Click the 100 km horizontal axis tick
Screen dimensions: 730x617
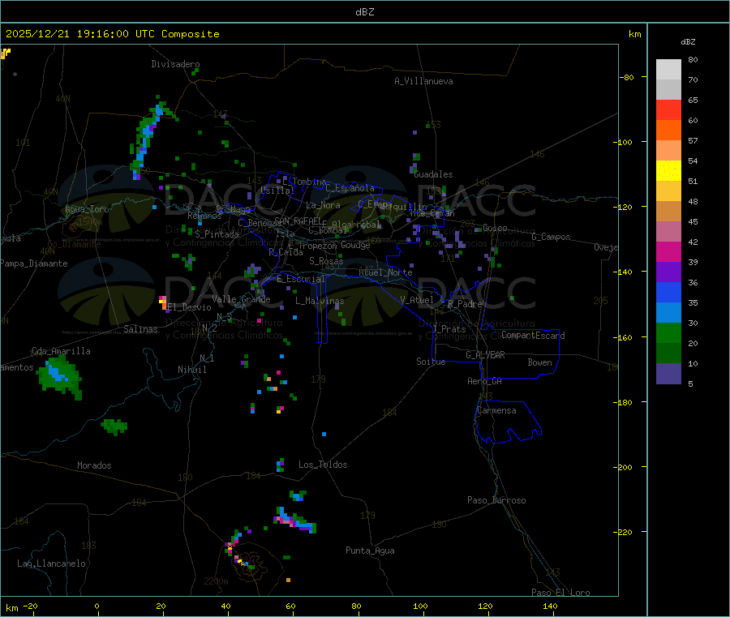point(420,606)
